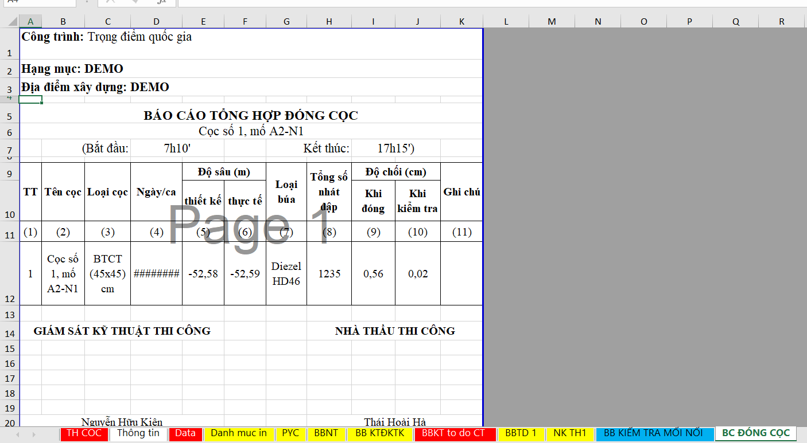Select column Q header

pos(736,22)
